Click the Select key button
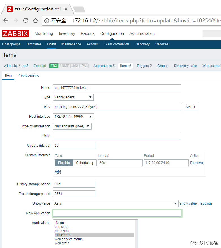 coord(190,107)
